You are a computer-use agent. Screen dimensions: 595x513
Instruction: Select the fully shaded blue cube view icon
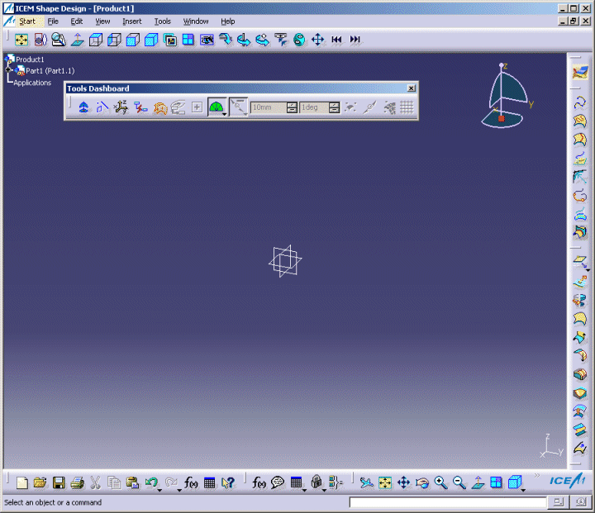tap(151, 40)
